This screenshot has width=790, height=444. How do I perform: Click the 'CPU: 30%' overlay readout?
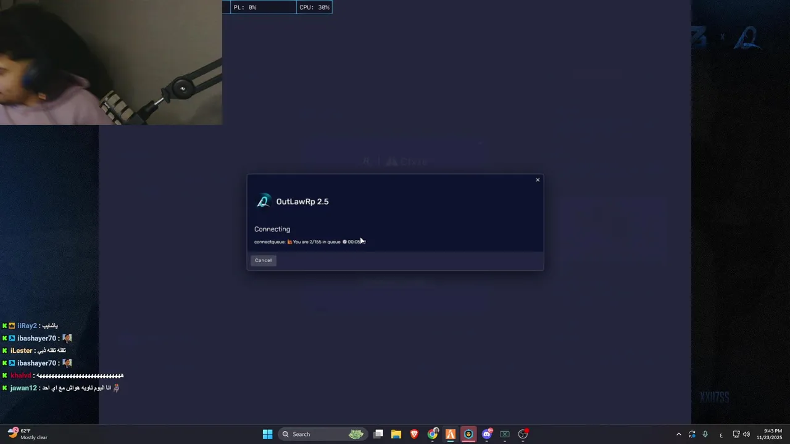314,7
